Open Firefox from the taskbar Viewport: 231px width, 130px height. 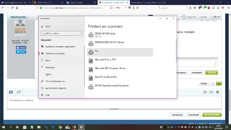coord(74,127)
